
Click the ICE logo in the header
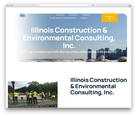[22, 15]
